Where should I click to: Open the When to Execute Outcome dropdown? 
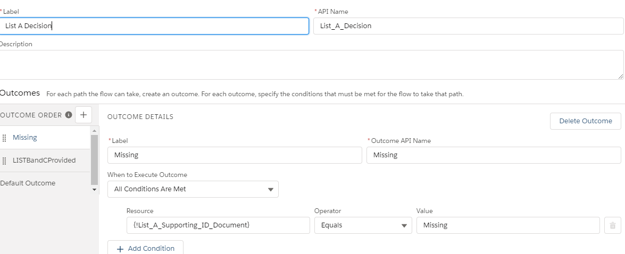(193, 189)
